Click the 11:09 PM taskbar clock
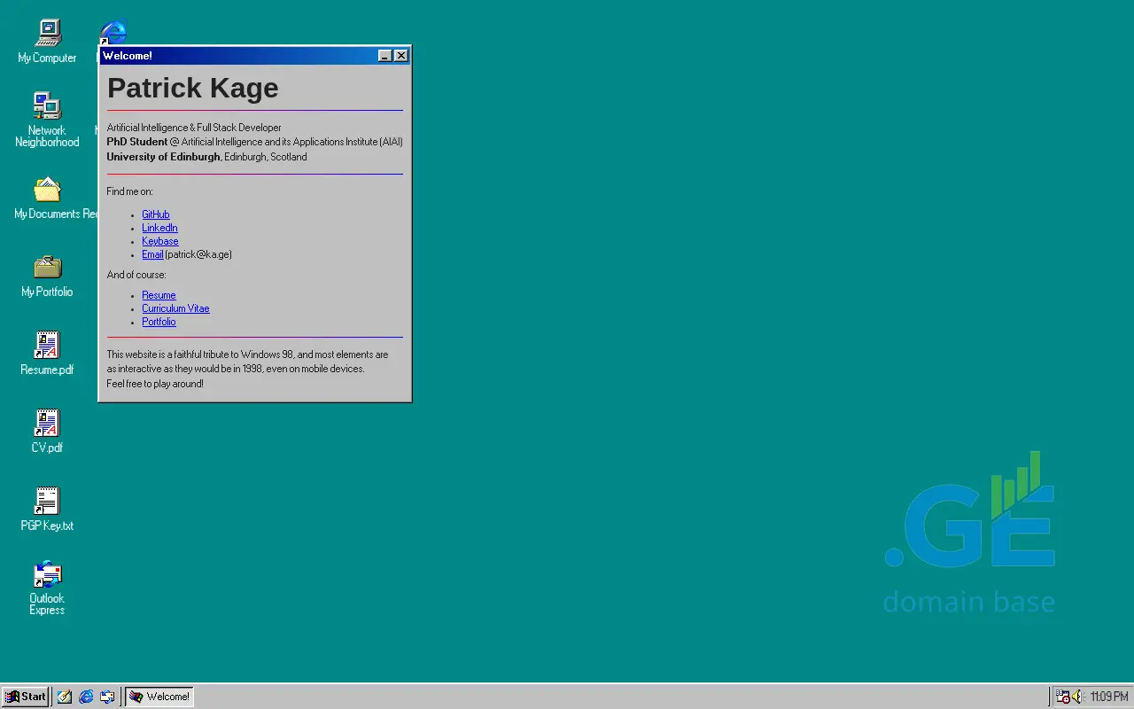This screenshot has height=709, width=1134. (x=1108, y=697)
